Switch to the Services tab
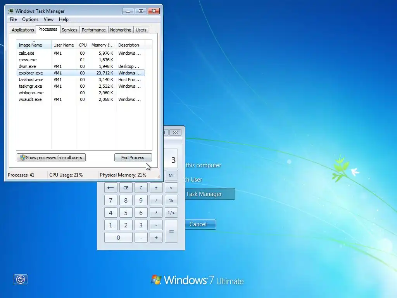The image size is (397, 298). tap(69, 30)
